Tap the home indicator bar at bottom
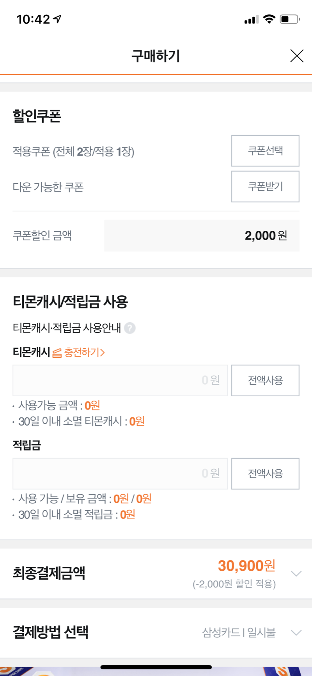Screen dimensions: 312x676 [156, 667]
